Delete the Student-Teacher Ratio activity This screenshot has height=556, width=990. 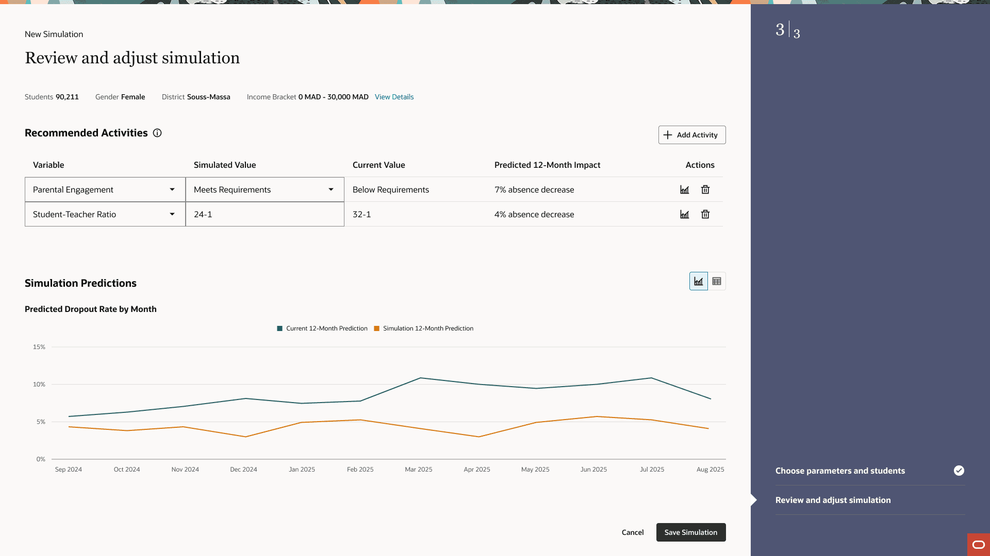tap(705, 214)
